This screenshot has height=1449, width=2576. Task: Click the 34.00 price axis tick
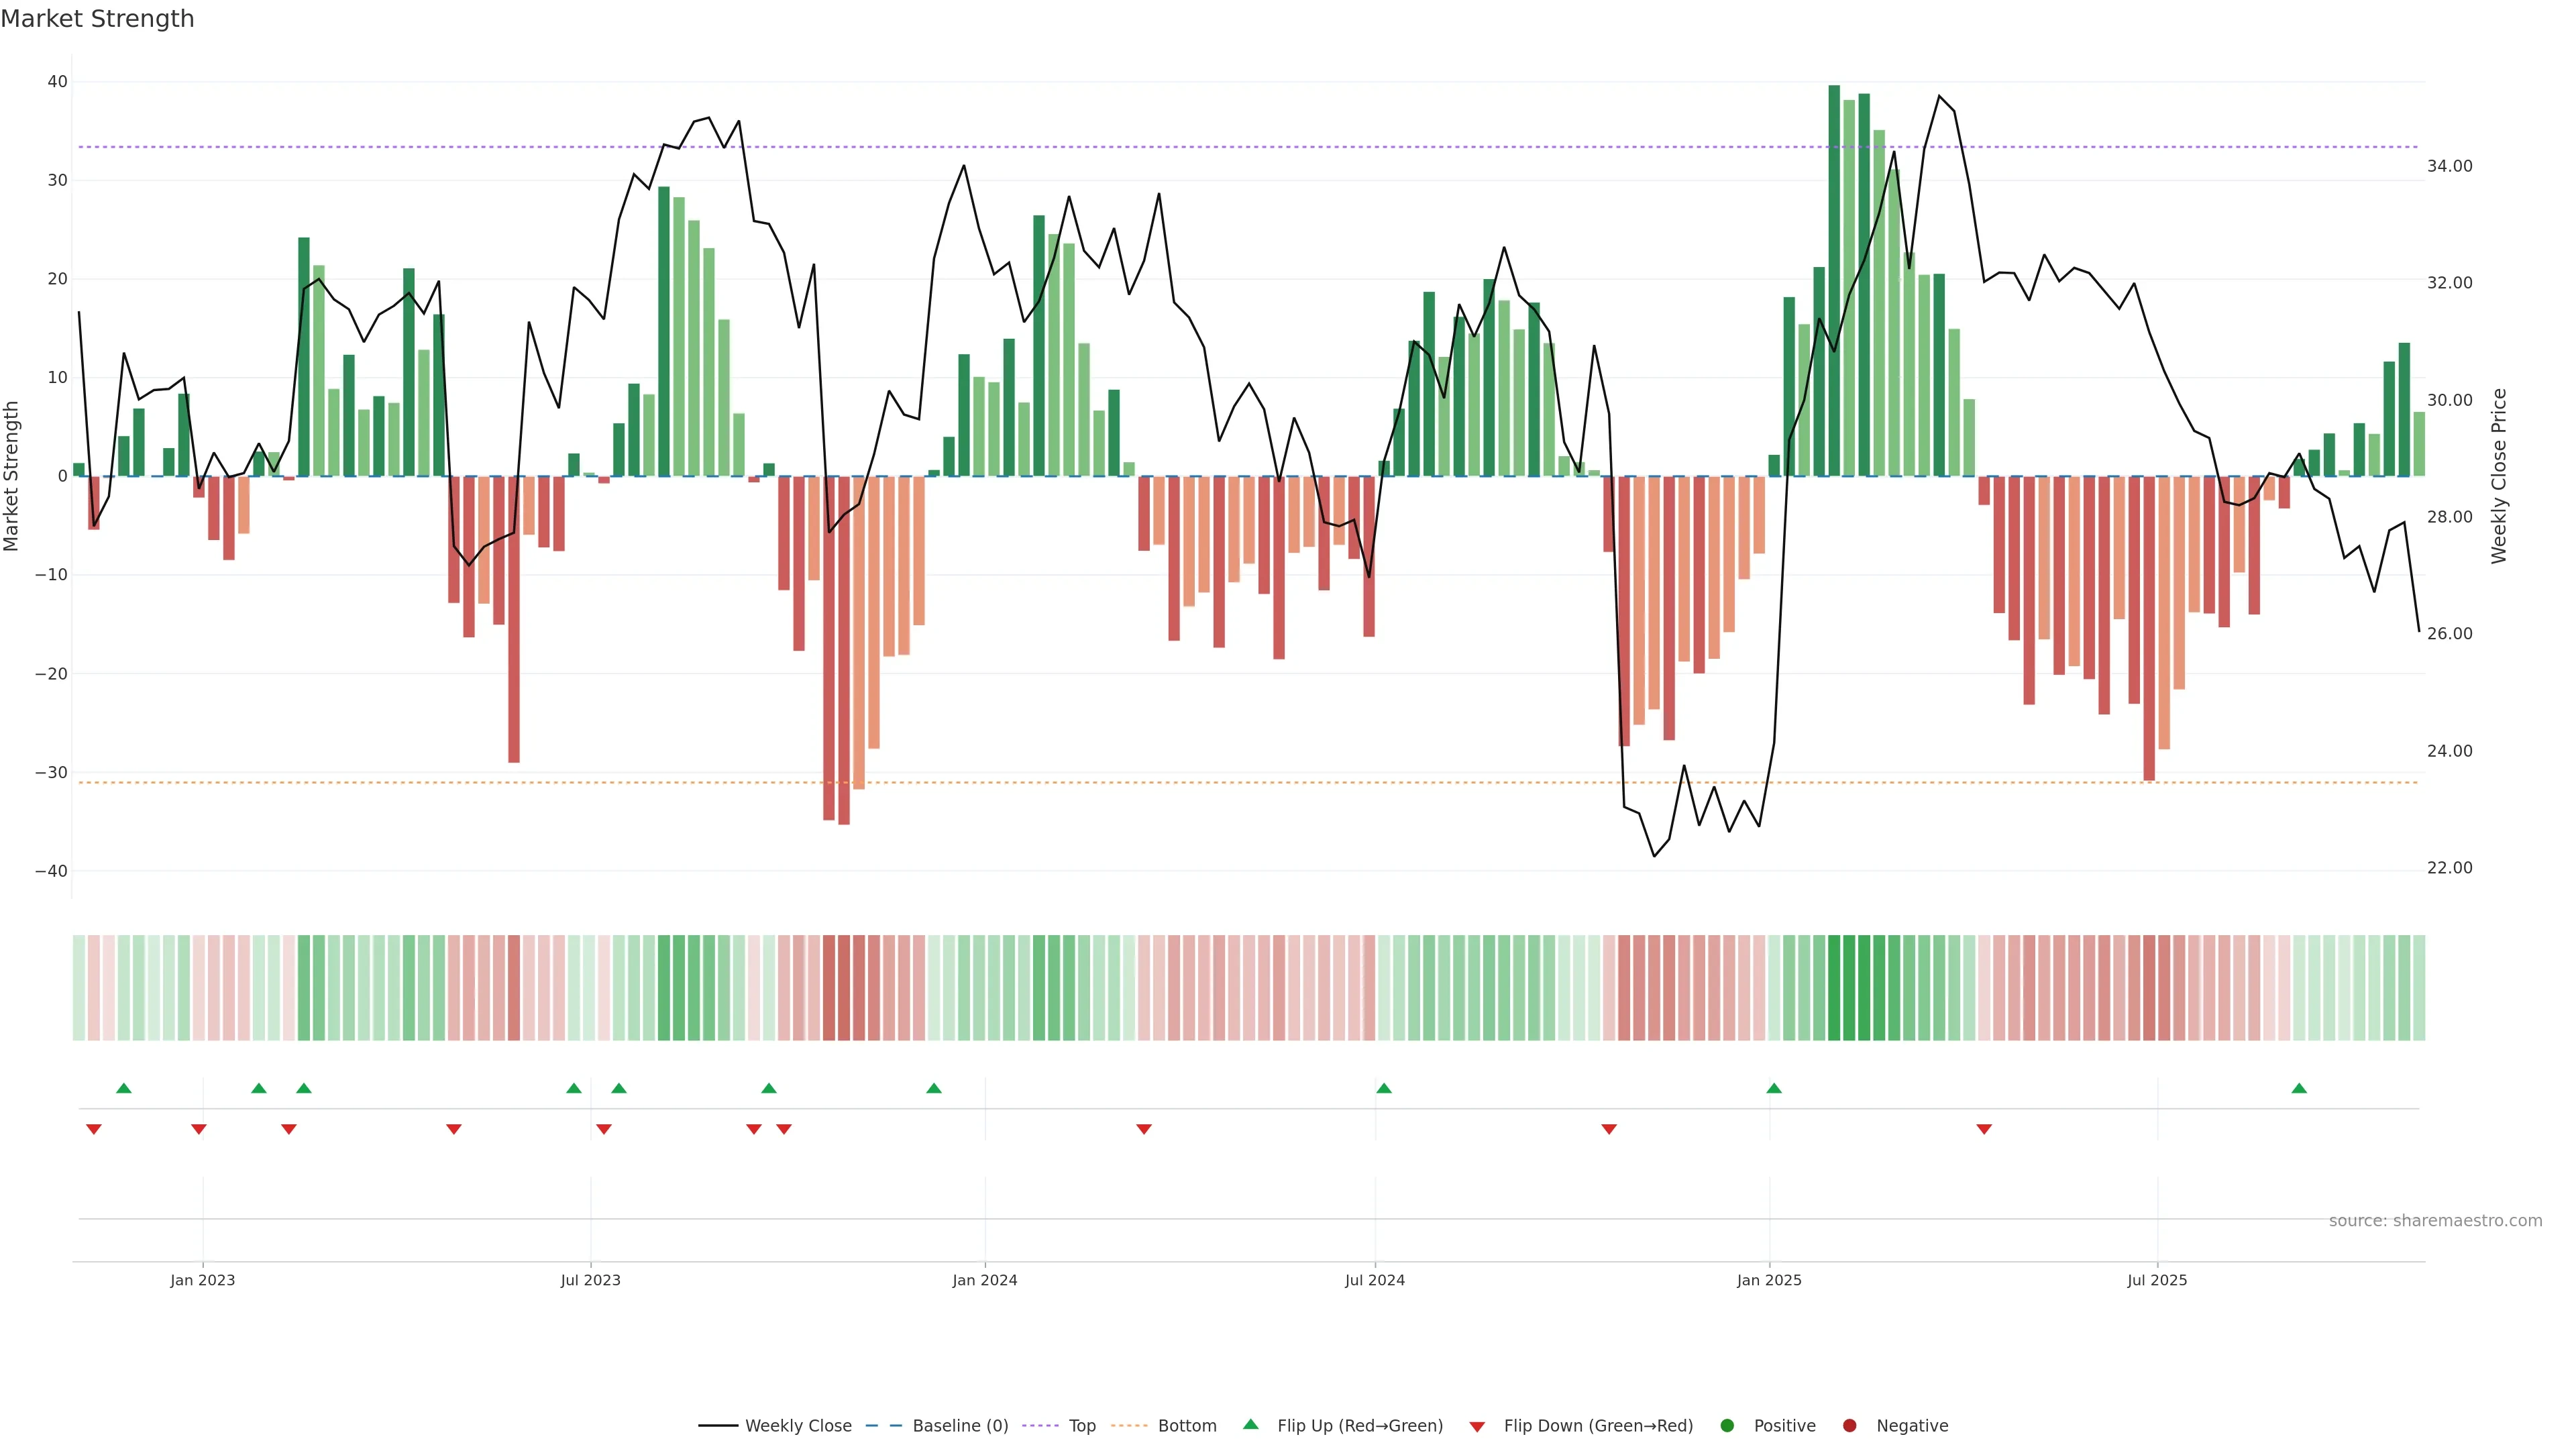(2449, 166)
